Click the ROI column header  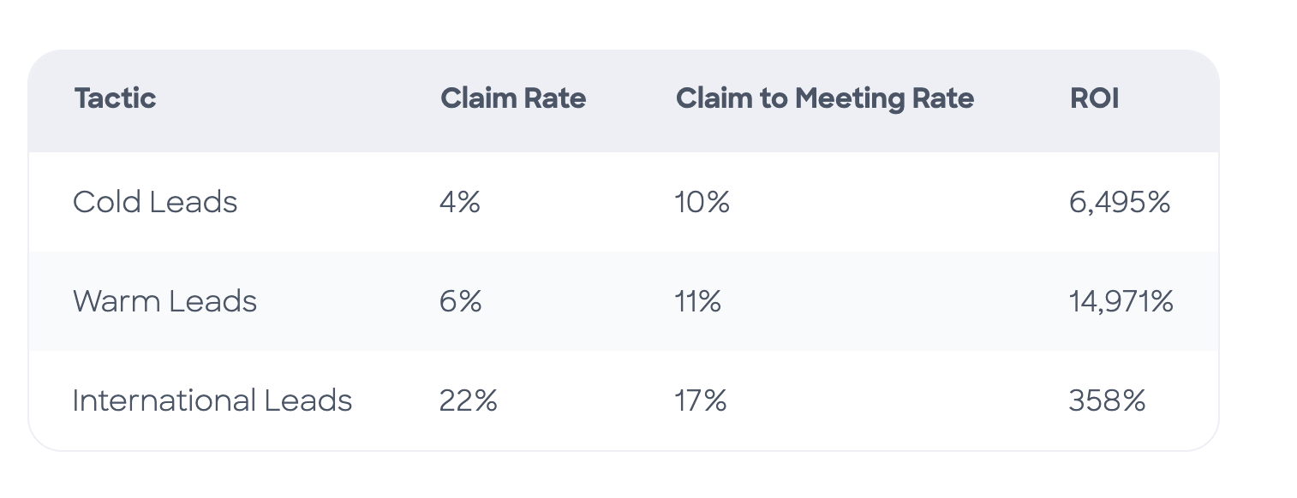[1094, 98]
